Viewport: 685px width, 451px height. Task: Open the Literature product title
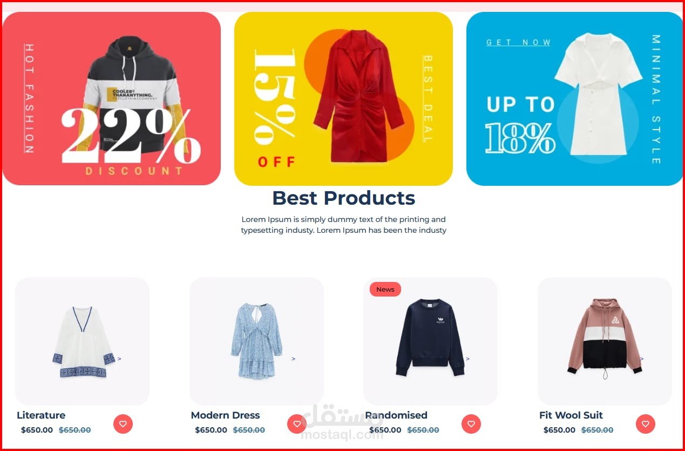[x=41, y=415]
